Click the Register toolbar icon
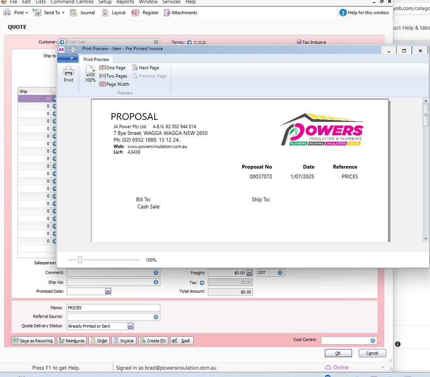430x377 pixels. click(x=145, y=12)
